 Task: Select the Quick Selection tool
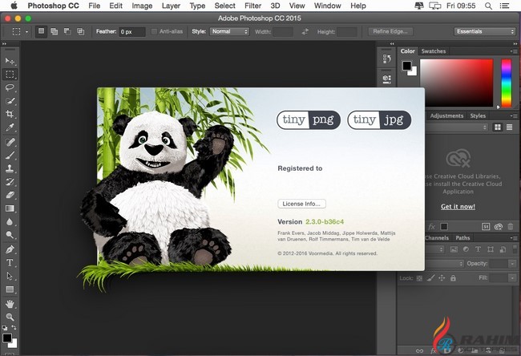(10, 101)
